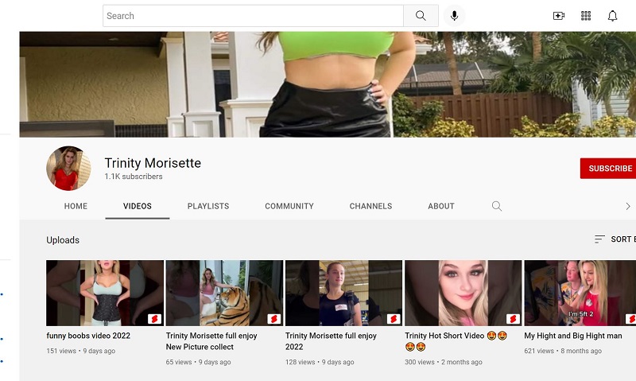Open the YouTube apps grid icon
The image size is (636, 381).
pos(586,16)
